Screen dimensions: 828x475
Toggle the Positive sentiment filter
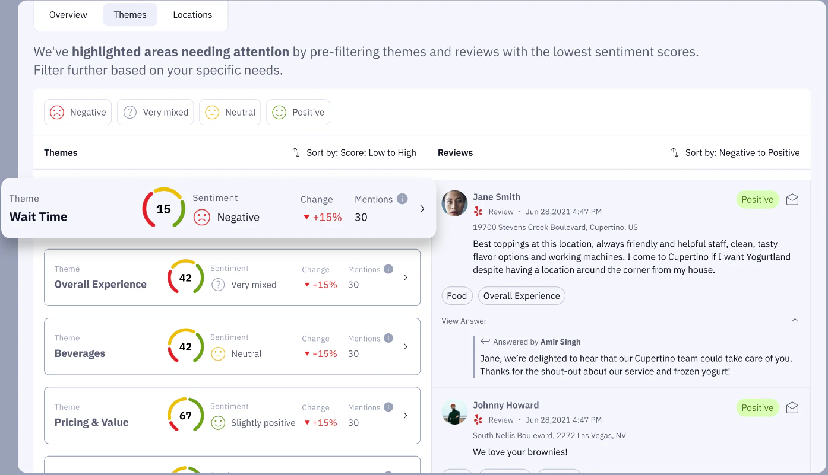point(298,112)
